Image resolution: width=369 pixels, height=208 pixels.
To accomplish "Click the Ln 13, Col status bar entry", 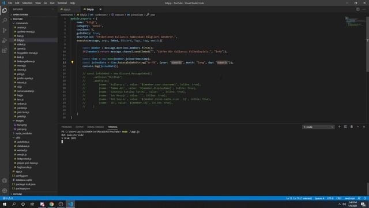I will (x=299, y=198).
